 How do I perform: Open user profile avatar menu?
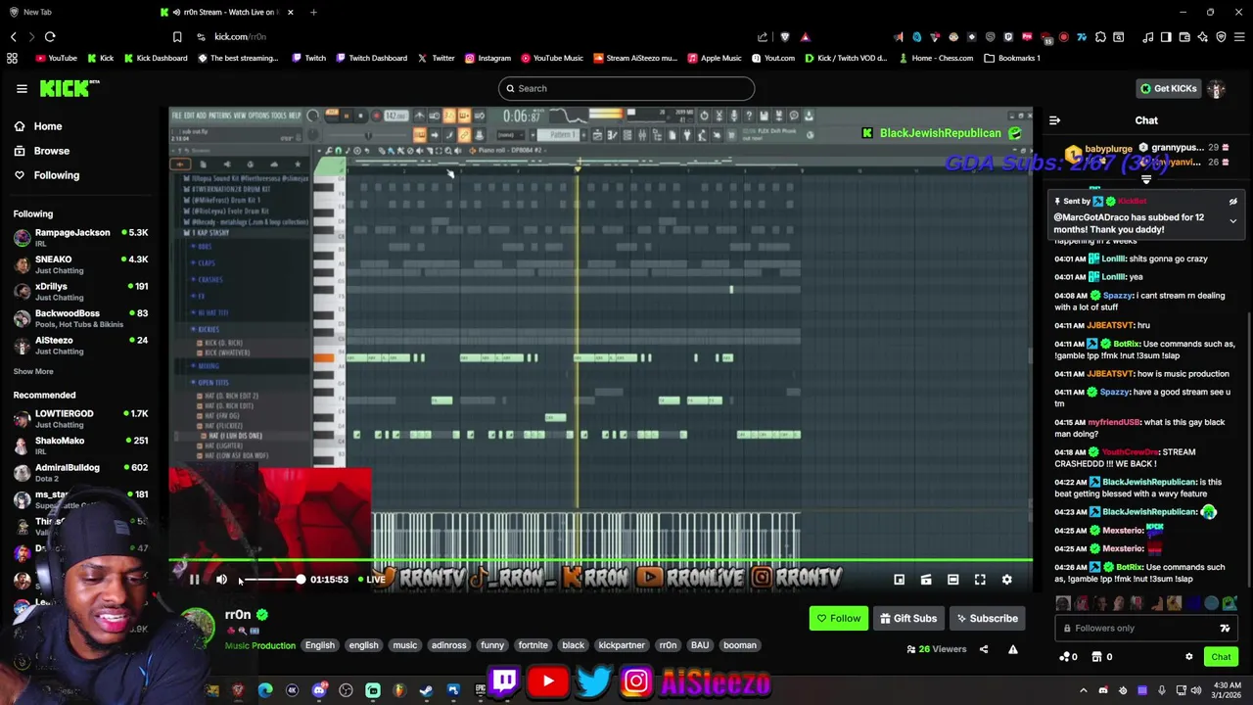click(1217, 88)
